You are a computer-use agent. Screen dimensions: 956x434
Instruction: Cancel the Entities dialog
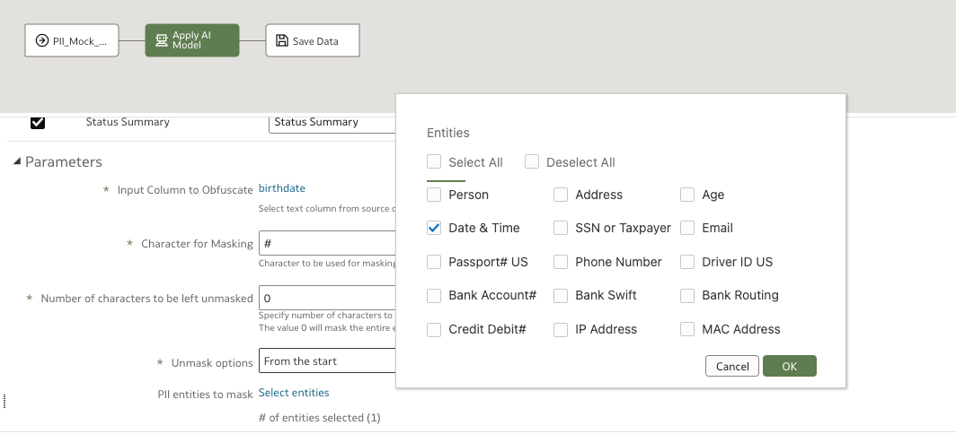pyautogui.click(x=732, y=366)
